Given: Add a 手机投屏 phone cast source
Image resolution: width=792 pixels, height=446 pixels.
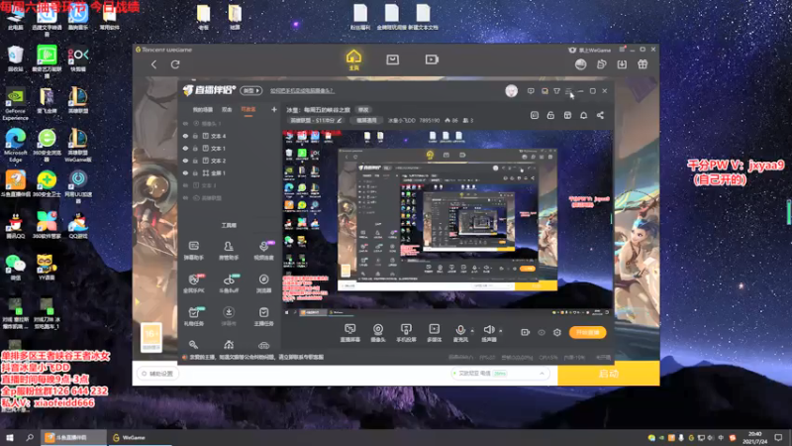Looking at the screenshot, I should [x=406, y=333].
